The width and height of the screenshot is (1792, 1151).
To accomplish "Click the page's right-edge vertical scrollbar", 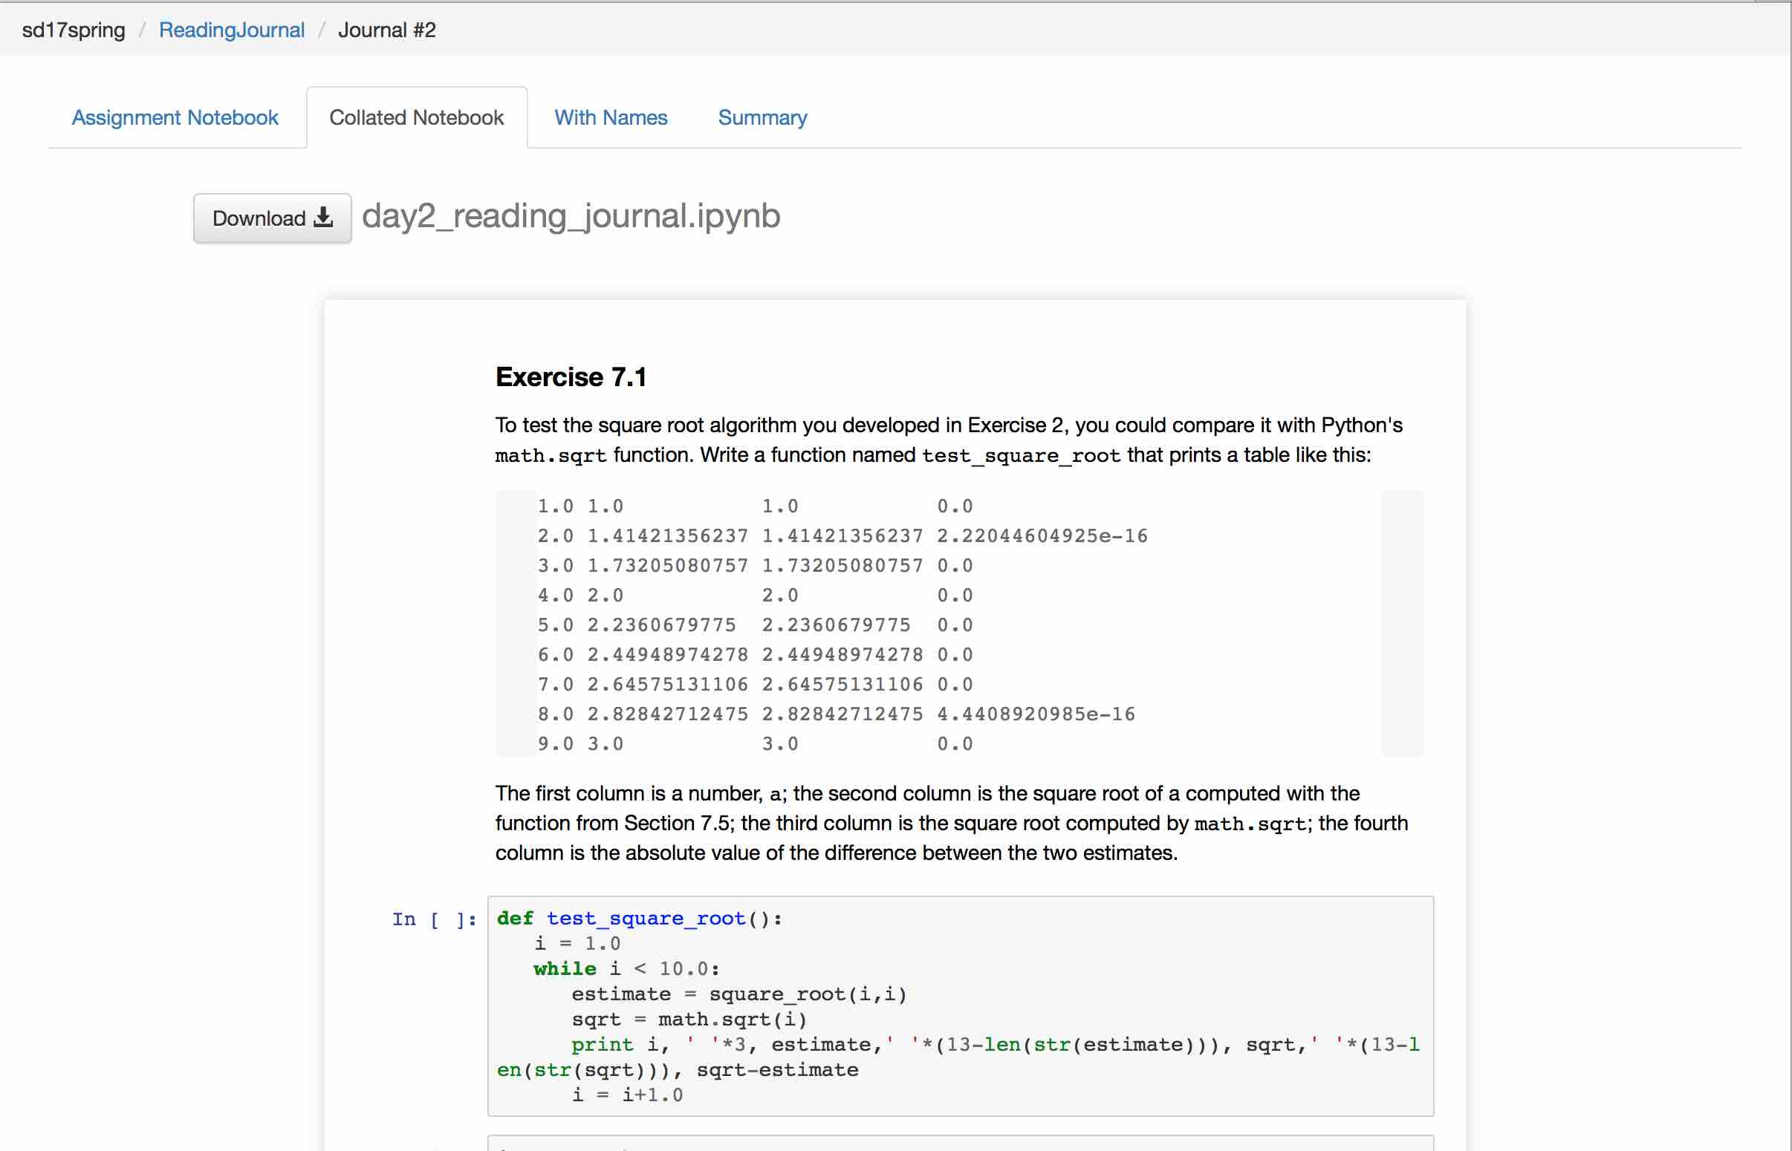I will [1790, 575].
